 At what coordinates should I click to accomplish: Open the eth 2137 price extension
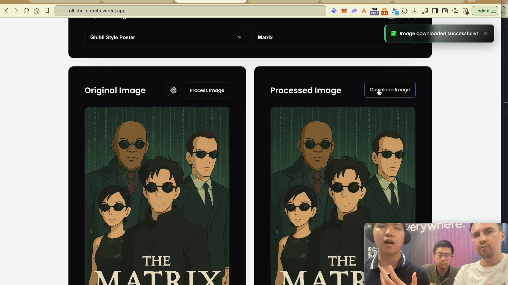374,11
